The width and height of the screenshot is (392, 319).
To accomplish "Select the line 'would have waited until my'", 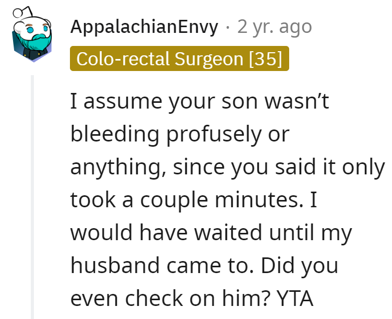I will tap(211, 233).
